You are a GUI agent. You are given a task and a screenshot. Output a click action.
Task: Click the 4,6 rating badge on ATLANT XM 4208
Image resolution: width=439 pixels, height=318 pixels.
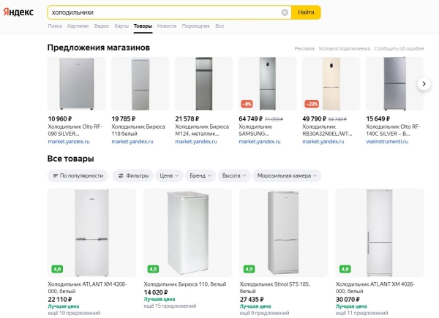click(x=56, y=268)
